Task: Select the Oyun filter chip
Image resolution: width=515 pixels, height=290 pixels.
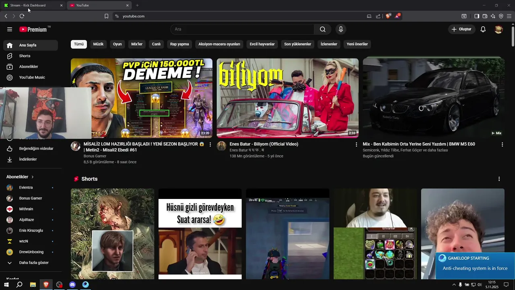Action: point(117,44)
